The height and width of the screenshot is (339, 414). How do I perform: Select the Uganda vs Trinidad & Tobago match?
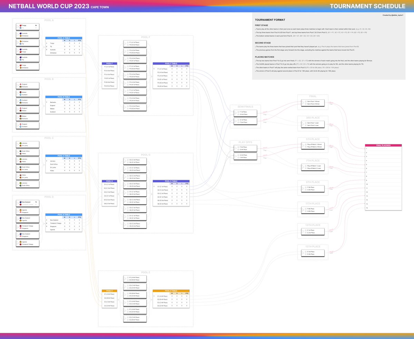tap(28, 243)
